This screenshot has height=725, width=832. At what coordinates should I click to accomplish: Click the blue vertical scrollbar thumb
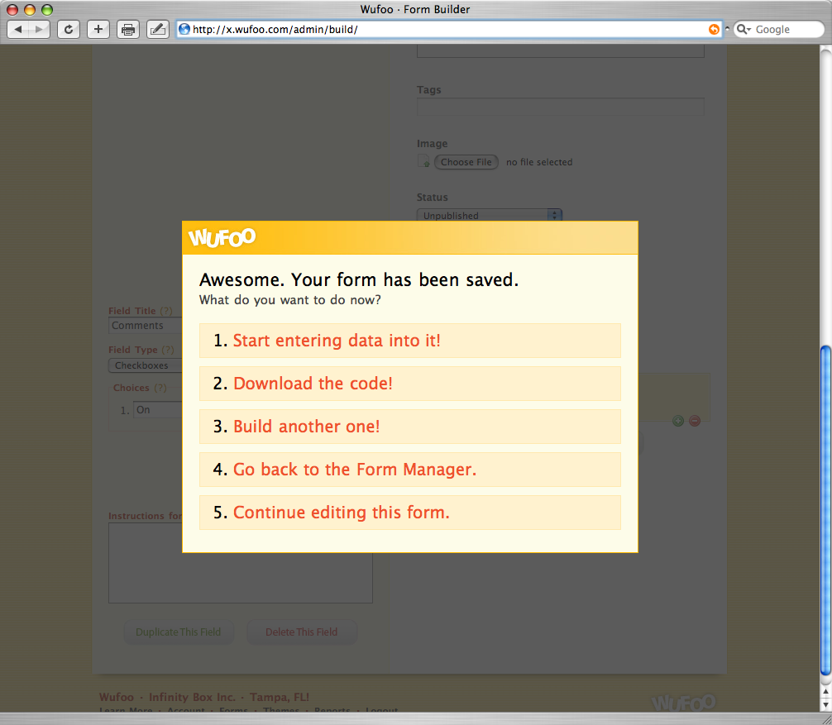point(825,510)
